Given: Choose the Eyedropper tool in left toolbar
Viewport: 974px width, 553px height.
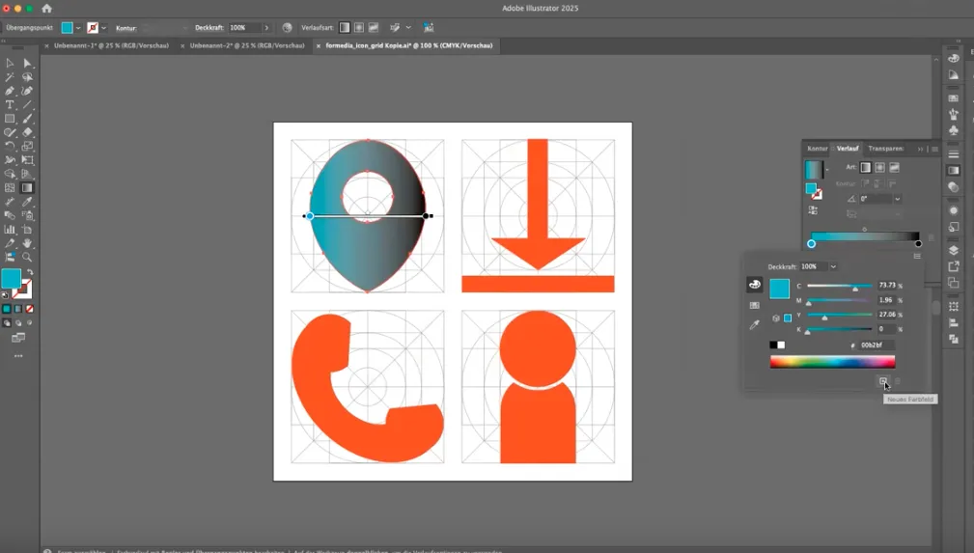Looking at the screenshot, I should click(27, 202).
